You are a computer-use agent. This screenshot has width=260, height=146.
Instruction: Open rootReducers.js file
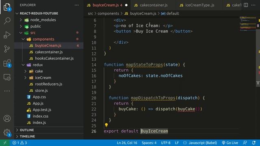click(48, 84)
